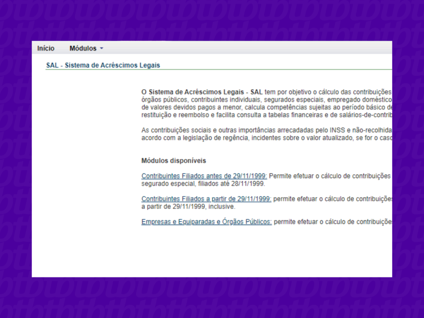Viewport: 424px width, 318px height.
Task: Click line starting 'acordo com a legislação de regência'
Action: [x=267, y=138]
